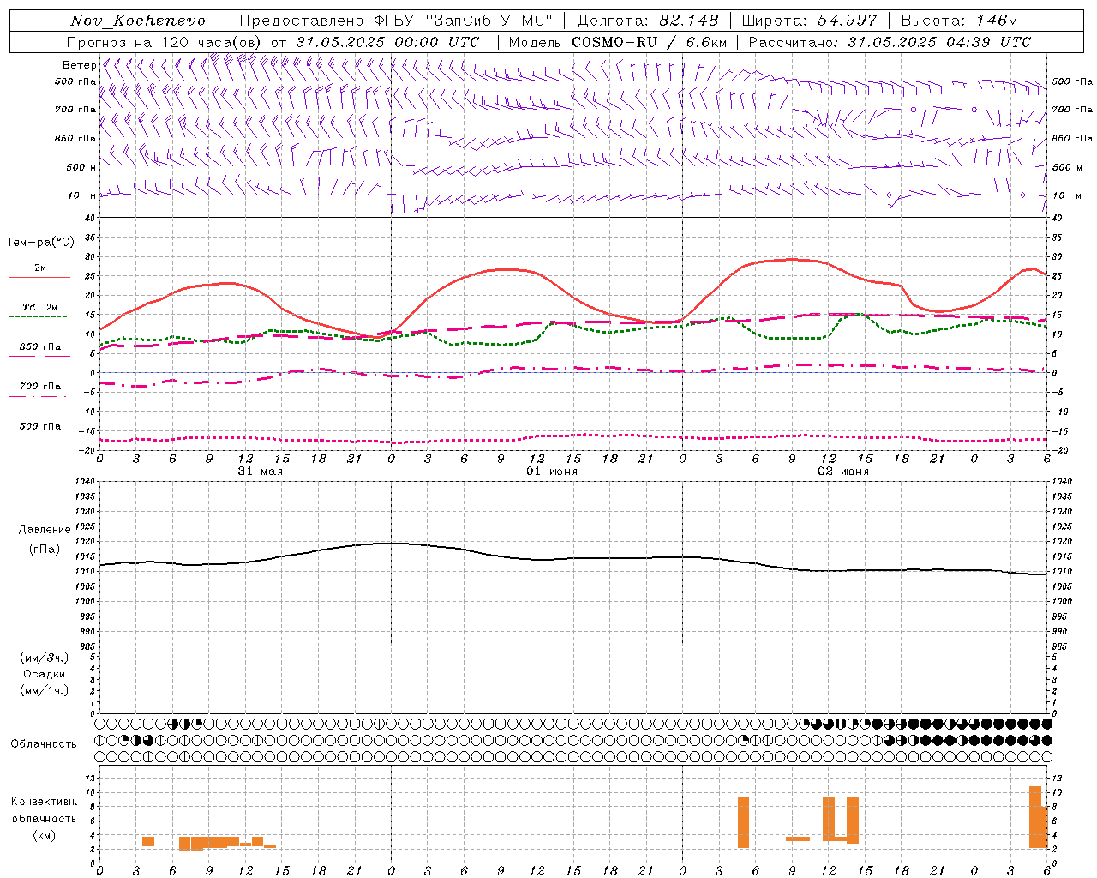Click the 850 гПа temperature legend entry
Viewport: 1097px width, 878px height.
coord(40,346)
